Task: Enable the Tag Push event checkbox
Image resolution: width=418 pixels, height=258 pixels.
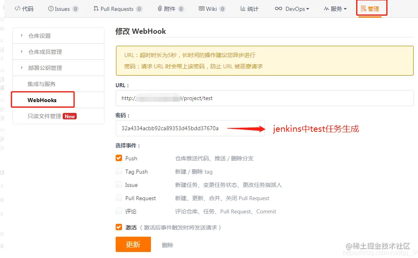Action: [119, 171]
